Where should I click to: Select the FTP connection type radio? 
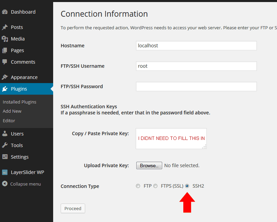(x=138, y=186)
